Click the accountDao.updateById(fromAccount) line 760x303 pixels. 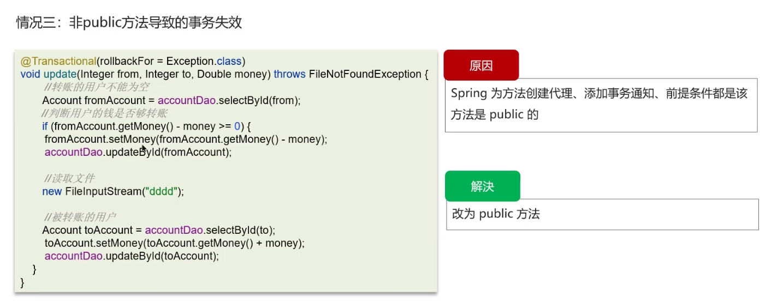coord(138,153)
